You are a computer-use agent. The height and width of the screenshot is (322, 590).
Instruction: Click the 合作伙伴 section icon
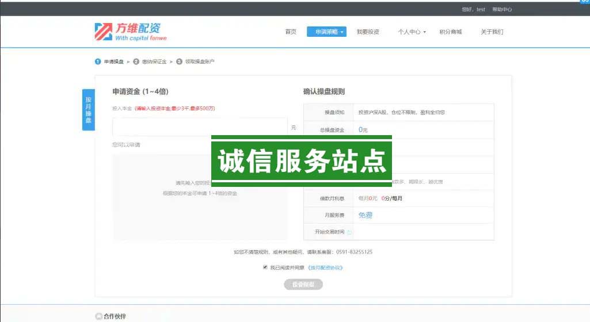click(x=98, y=316)
